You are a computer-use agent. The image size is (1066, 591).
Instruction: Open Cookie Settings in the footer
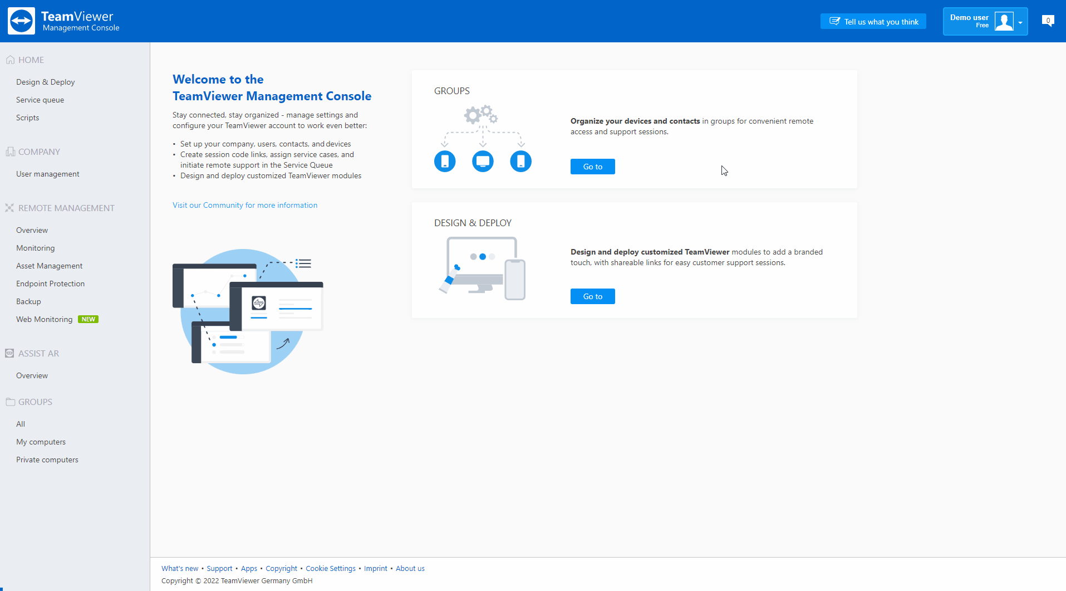tap(331, 568)
